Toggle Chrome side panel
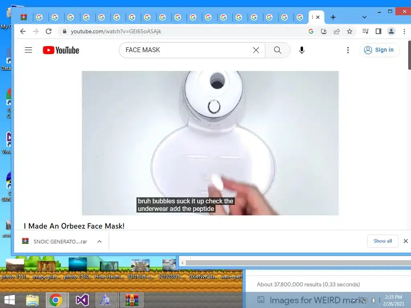 click(378, 31)
